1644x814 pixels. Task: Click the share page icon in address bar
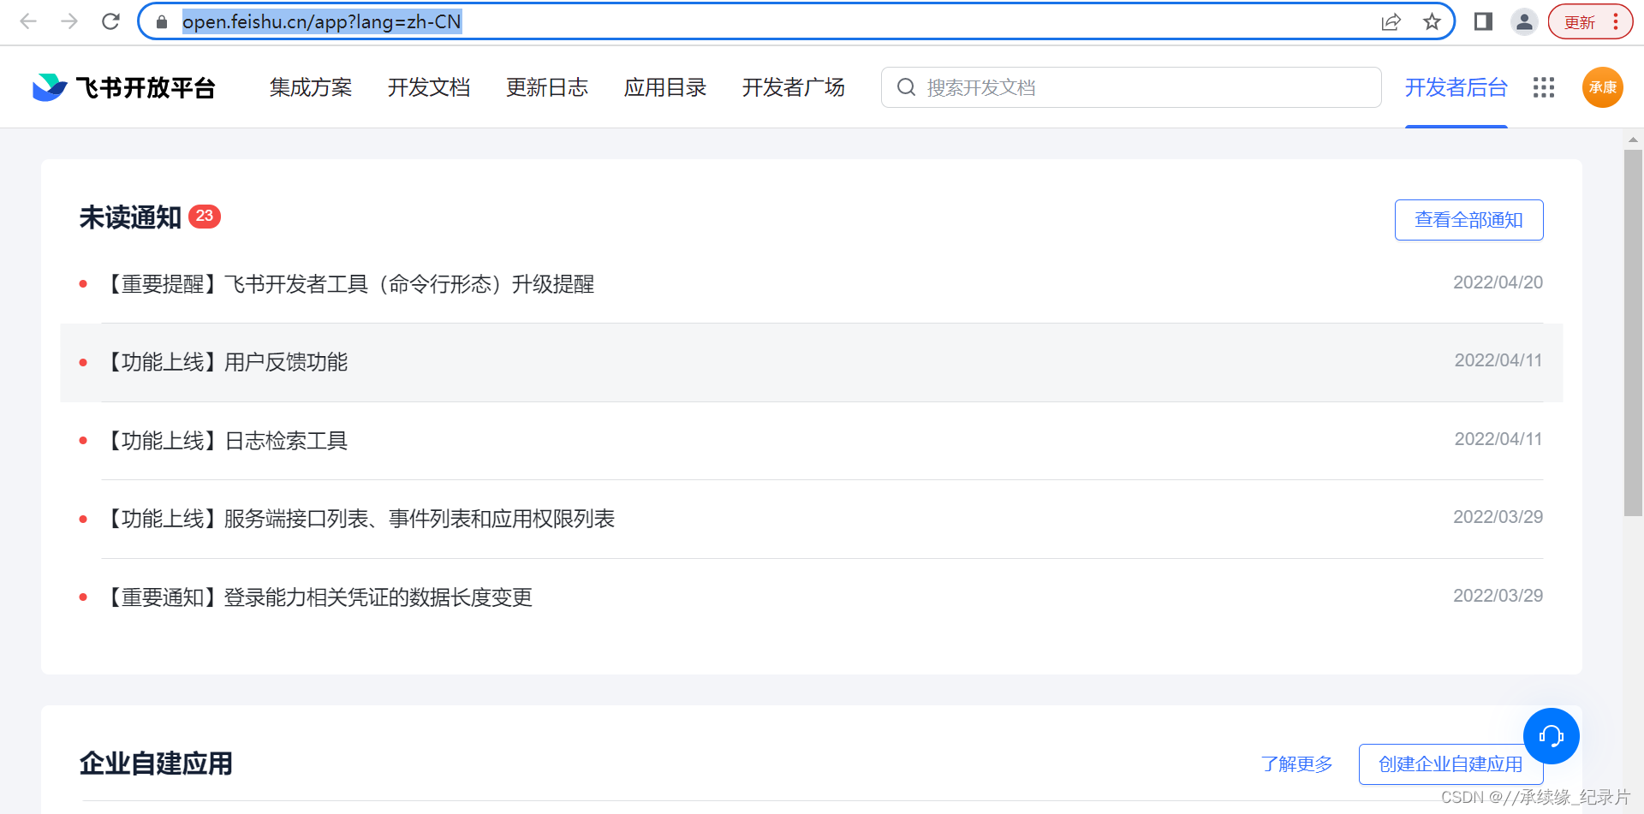pyautogui.click(x=1391, y=21)
